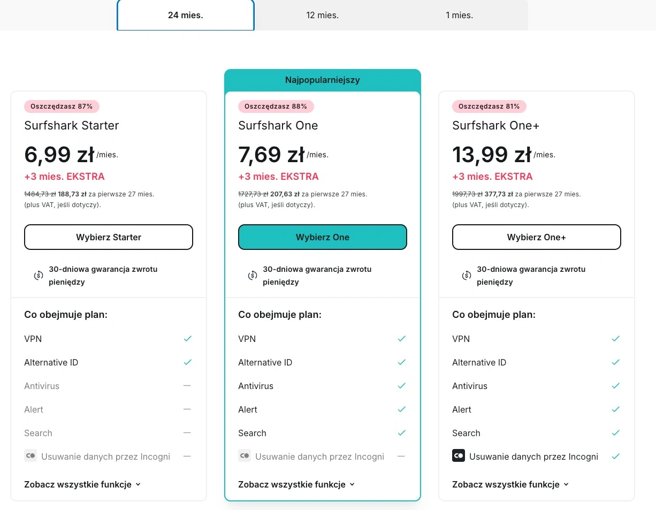The width and height of the screenshot is (656, 510).
Task: Select the 24 mies. billing tab
Action: [x=185, y=15]
